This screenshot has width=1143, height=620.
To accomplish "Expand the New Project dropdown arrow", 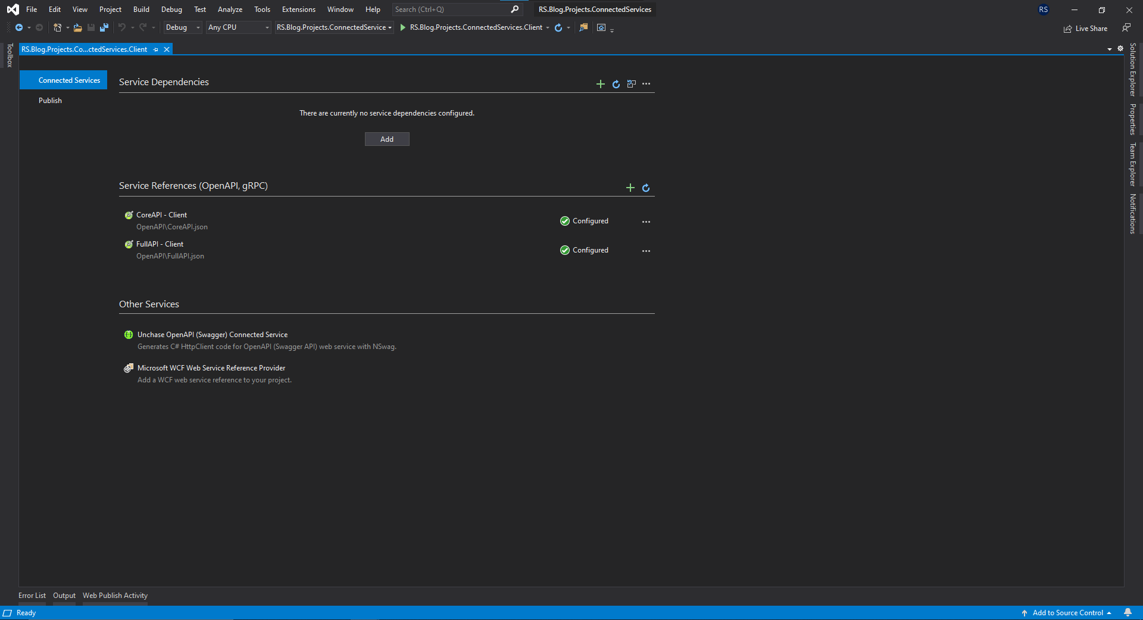I will [67, 27].
